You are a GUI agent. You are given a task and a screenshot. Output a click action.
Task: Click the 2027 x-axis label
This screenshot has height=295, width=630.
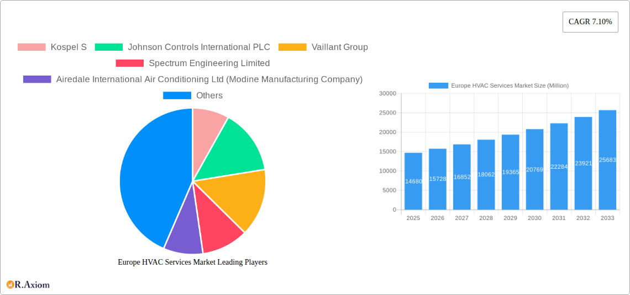pos(461,218)
